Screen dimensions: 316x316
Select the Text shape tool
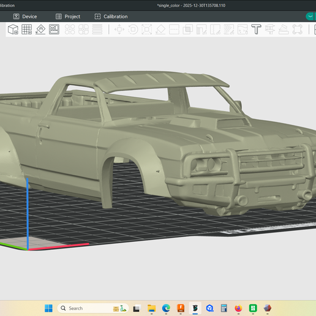click(x=256, y=29)
